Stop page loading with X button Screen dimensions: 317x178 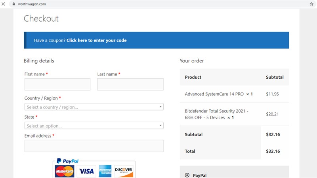pos(4,4)
